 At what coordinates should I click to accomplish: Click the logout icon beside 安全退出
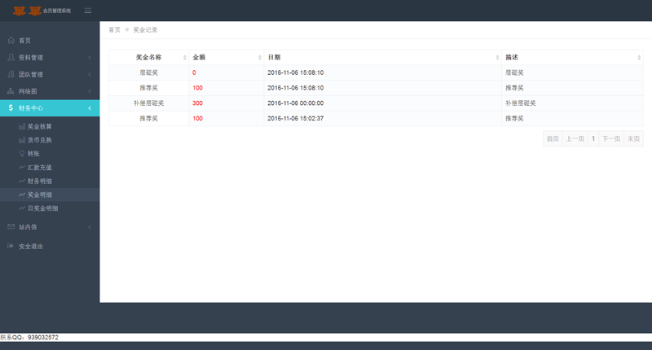click(11, 246)
